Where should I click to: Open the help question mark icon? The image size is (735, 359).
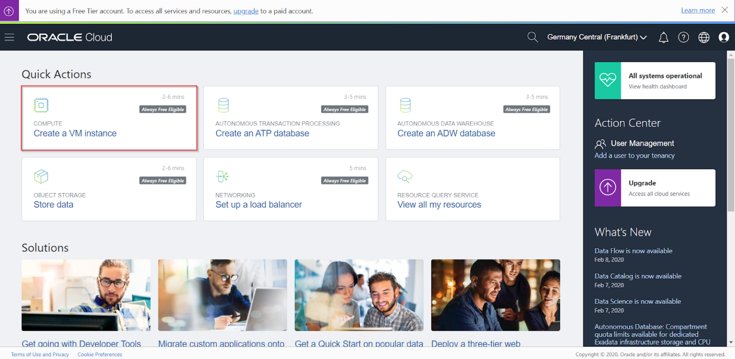click(683, 37)
